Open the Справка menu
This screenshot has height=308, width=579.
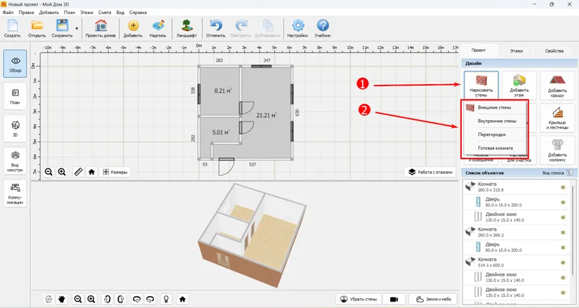[x=138, y=12]
